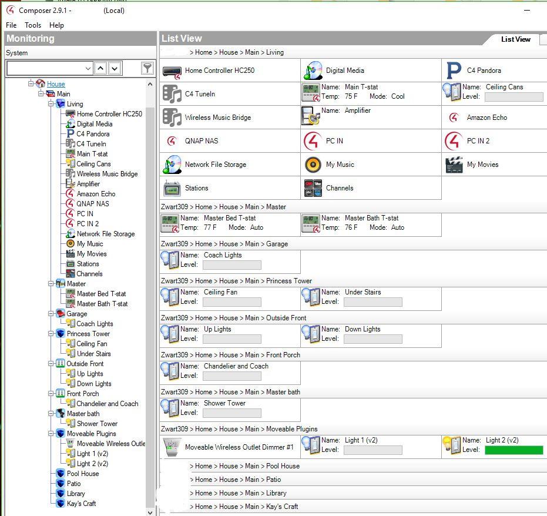Screen dimensions: 547x516
Task: Collapse the Moveable Plugins tree node
Action: coord(51,434)
